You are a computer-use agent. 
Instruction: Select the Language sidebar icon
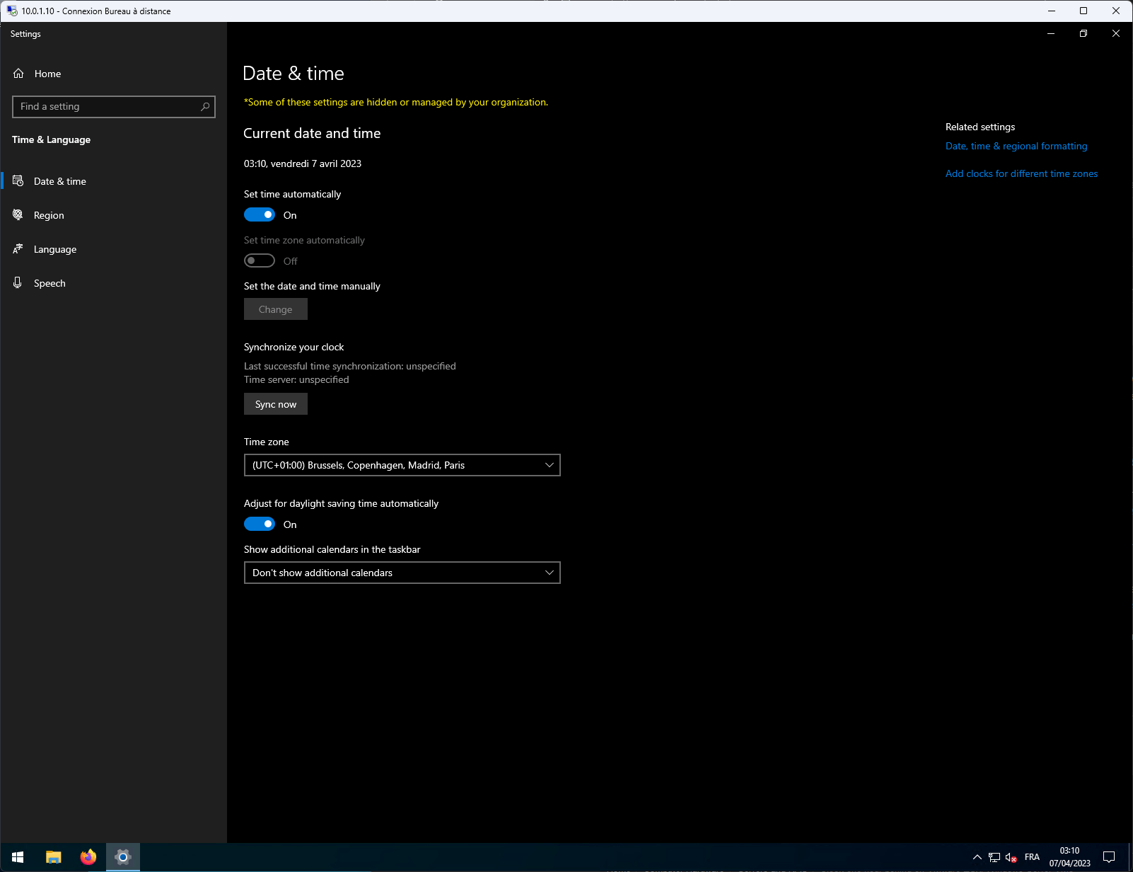tap(18, 249)
